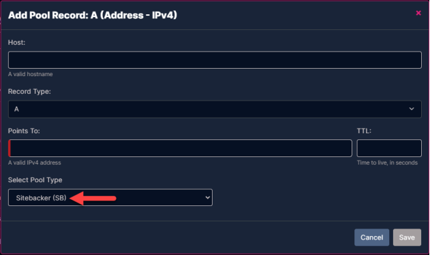Click the Sitebacker dropdown chevron arrow
The image size is (430, 255).
[x=208, y=198]
